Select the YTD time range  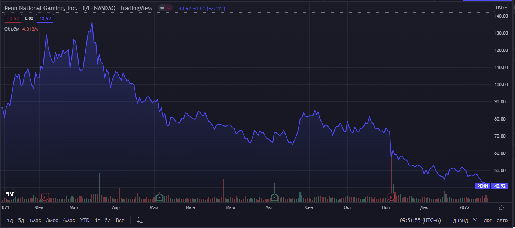85,220
